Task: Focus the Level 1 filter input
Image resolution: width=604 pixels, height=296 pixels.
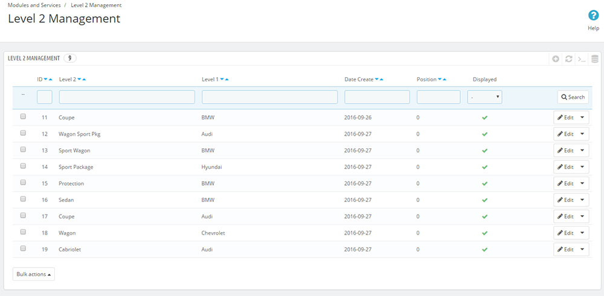Action: (x=269, y=97)
